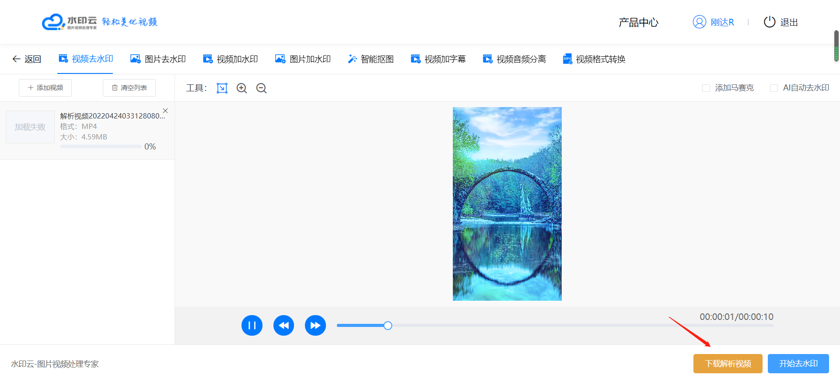Click the 下载解析视频 button
Image resolution: width=840 pixels, height=382 pixels.
(x=728, y=364)
